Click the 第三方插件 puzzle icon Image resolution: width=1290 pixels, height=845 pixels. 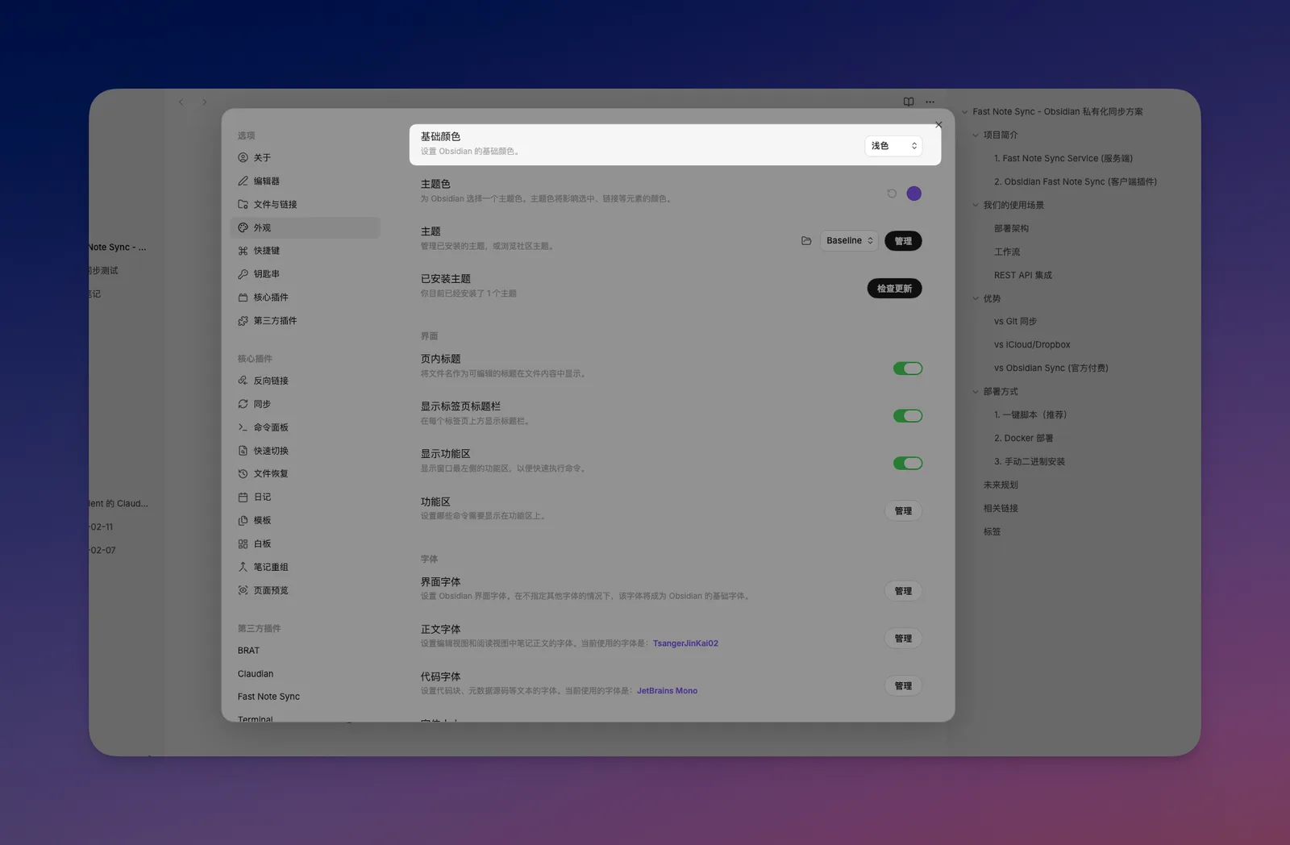click(243, 321)
